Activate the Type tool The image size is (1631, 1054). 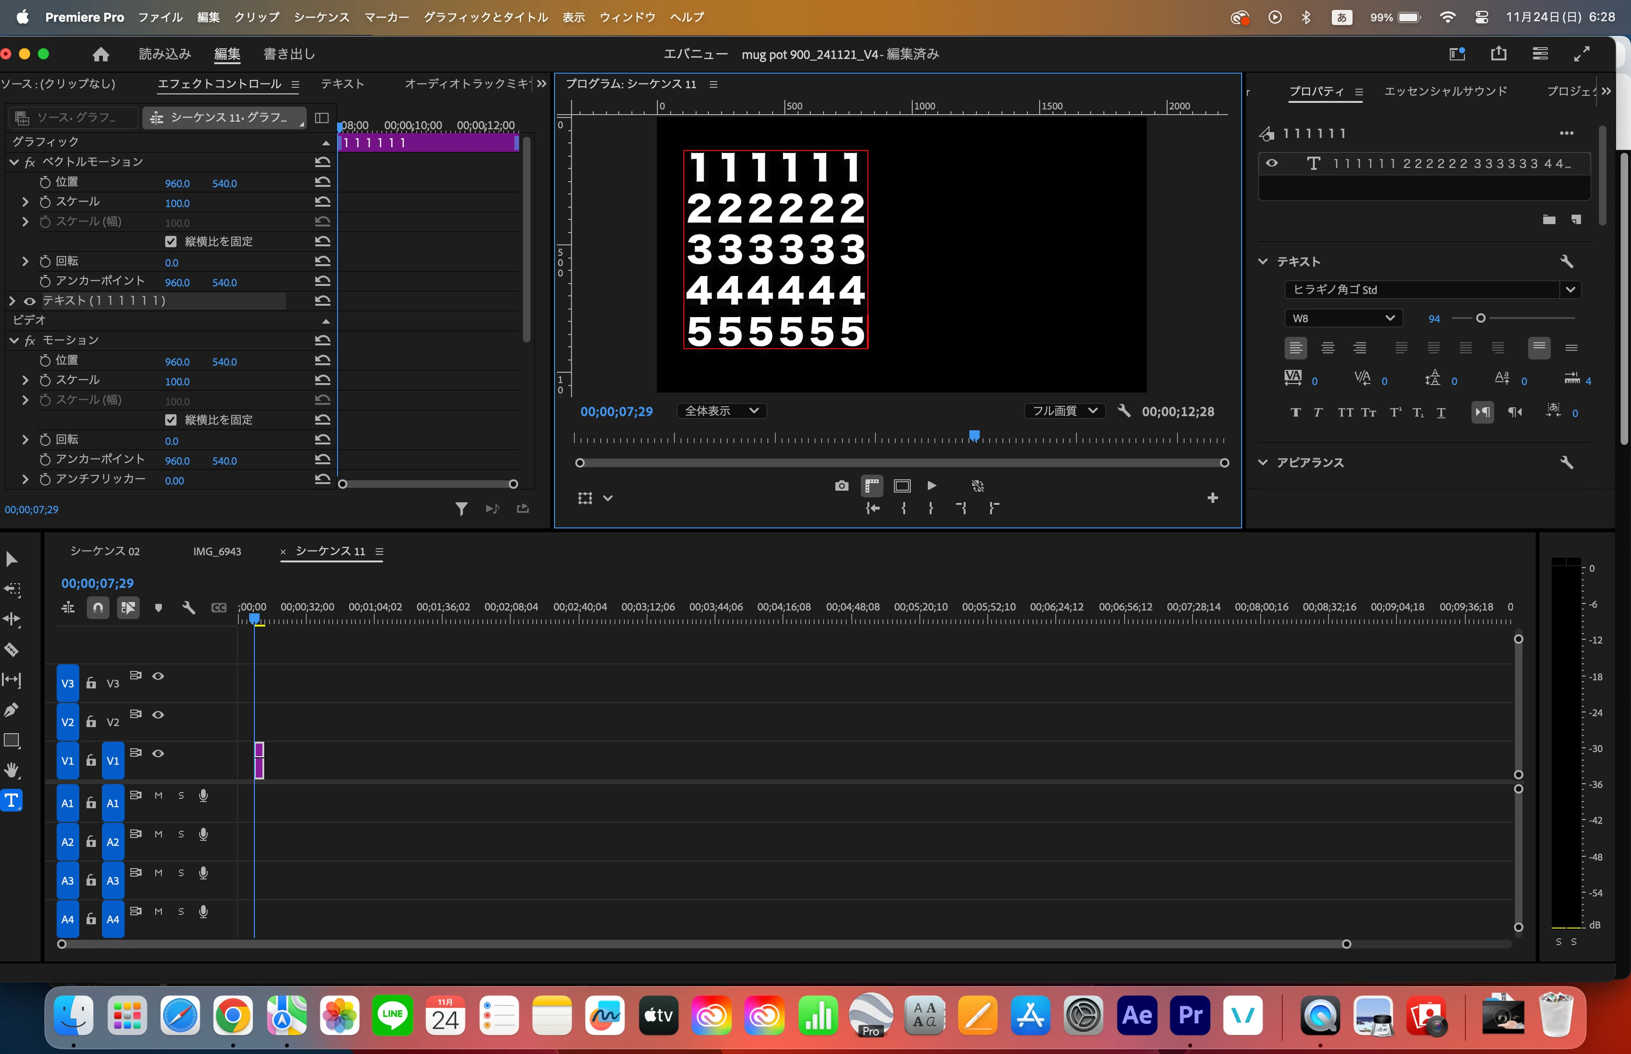[x=12, y=800]
